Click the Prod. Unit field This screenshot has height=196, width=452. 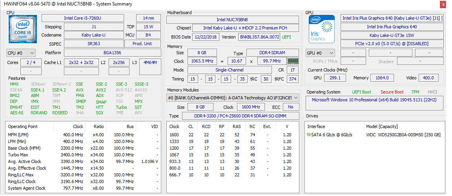coord(143,44)
